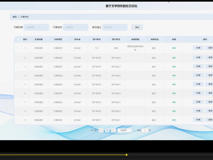The height and width of the screenshot is (160, 213).
Task: Select current page number 1 in pagination
Action: [x=107, y=130]
